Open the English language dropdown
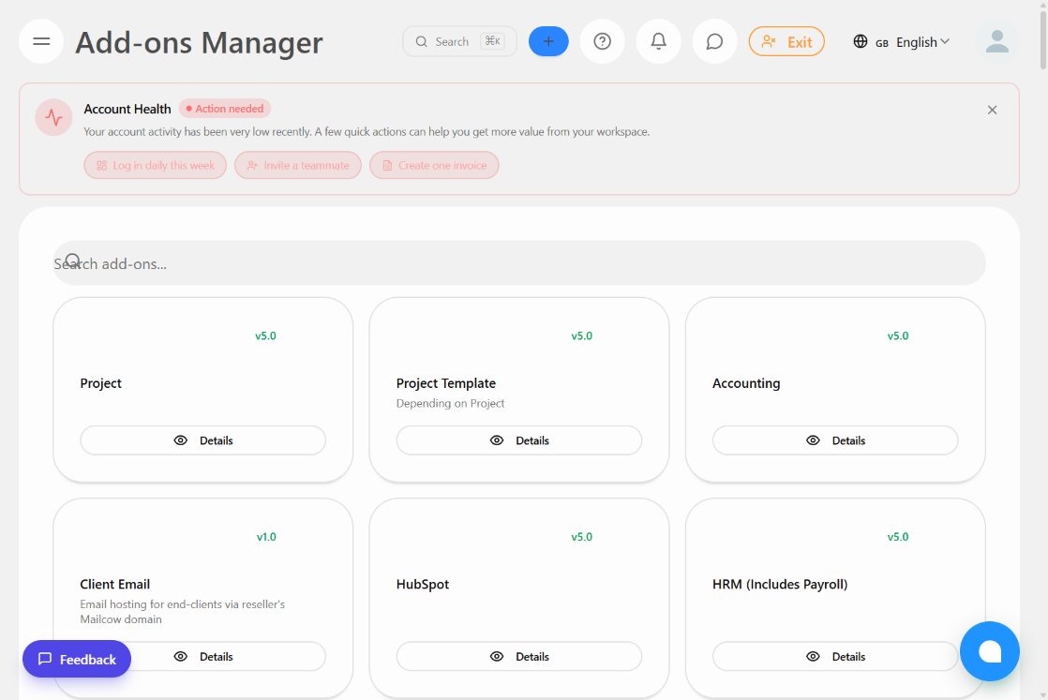1048x700 pixels. point(920,41)
